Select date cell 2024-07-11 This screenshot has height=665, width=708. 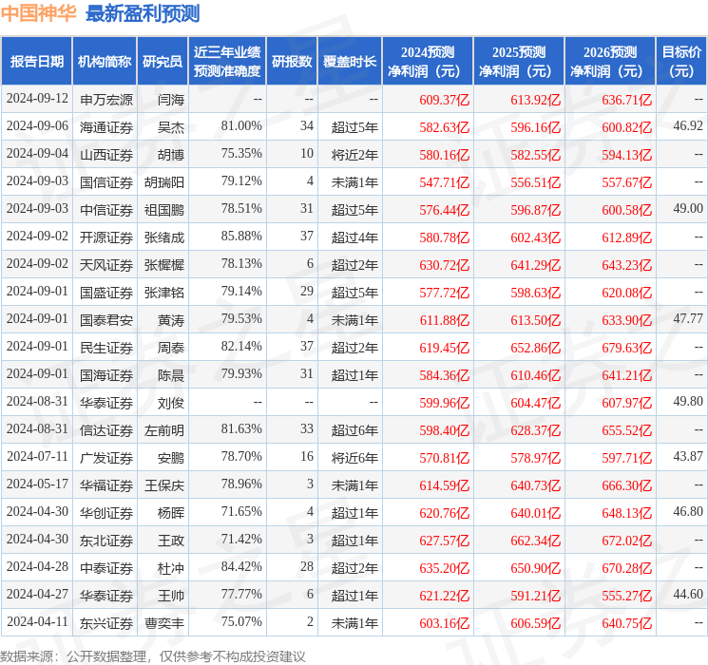tap(37, 456)
